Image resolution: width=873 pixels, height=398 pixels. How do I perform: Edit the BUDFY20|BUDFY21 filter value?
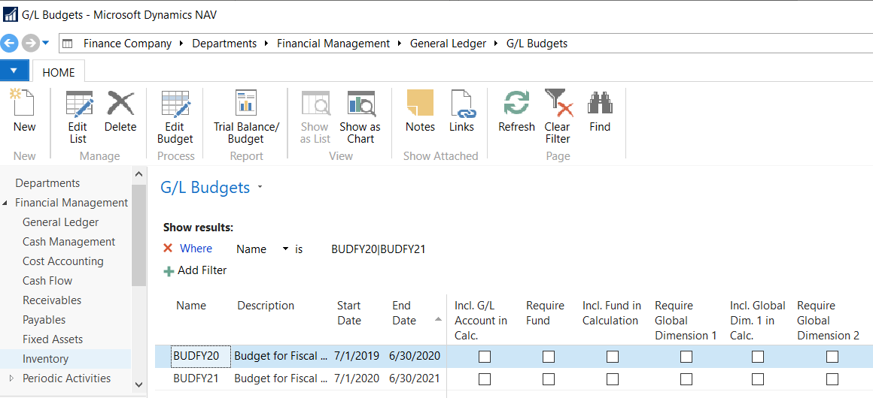378,249
